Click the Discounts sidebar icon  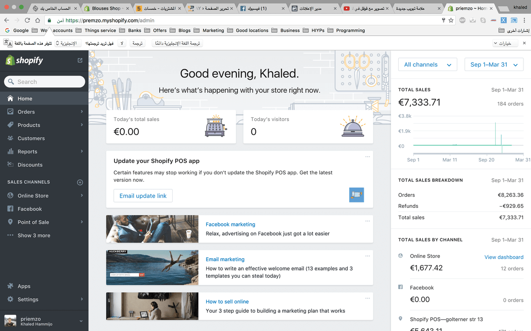click(x=10, y=165)
